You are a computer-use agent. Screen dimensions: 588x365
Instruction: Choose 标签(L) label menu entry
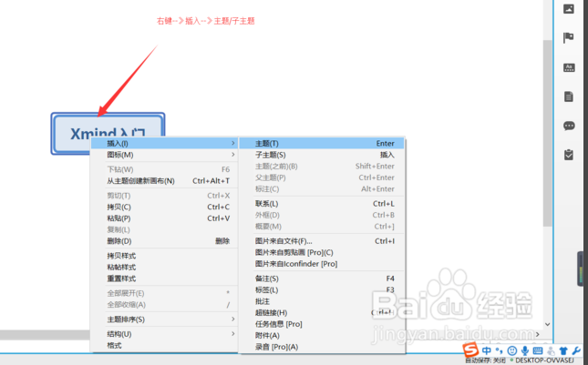(322, 289)
